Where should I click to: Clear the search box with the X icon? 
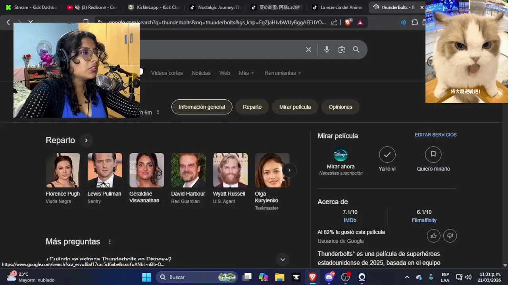[308, 49]
